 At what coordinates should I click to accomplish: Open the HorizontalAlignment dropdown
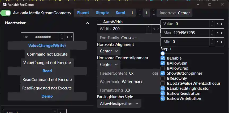coord(109,51)
